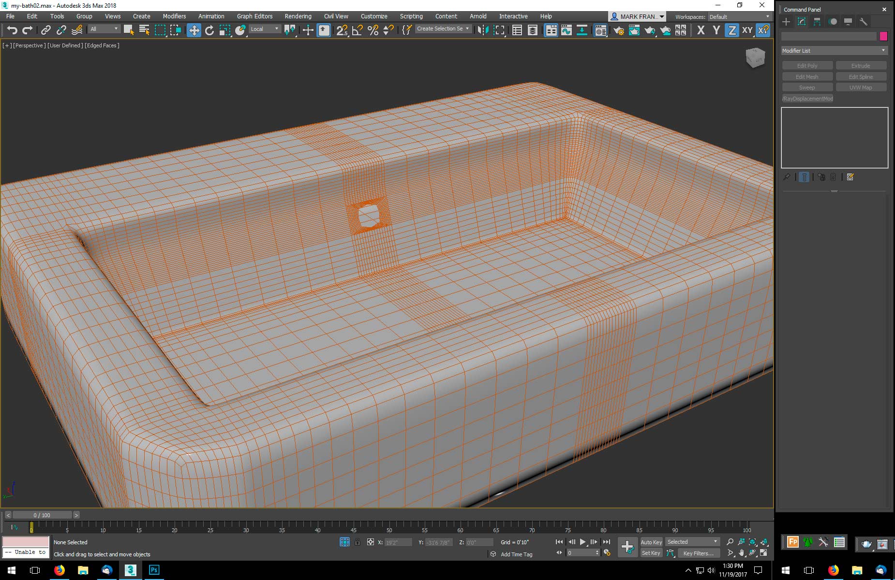Click the Play Animation button
This screenshot has width=895, height=580.
coord(583,542)
